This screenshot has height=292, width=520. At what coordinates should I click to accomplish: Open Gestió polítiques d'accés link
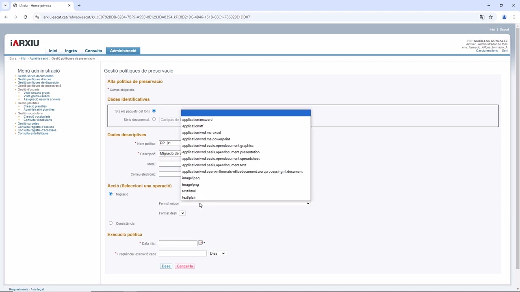35,79
